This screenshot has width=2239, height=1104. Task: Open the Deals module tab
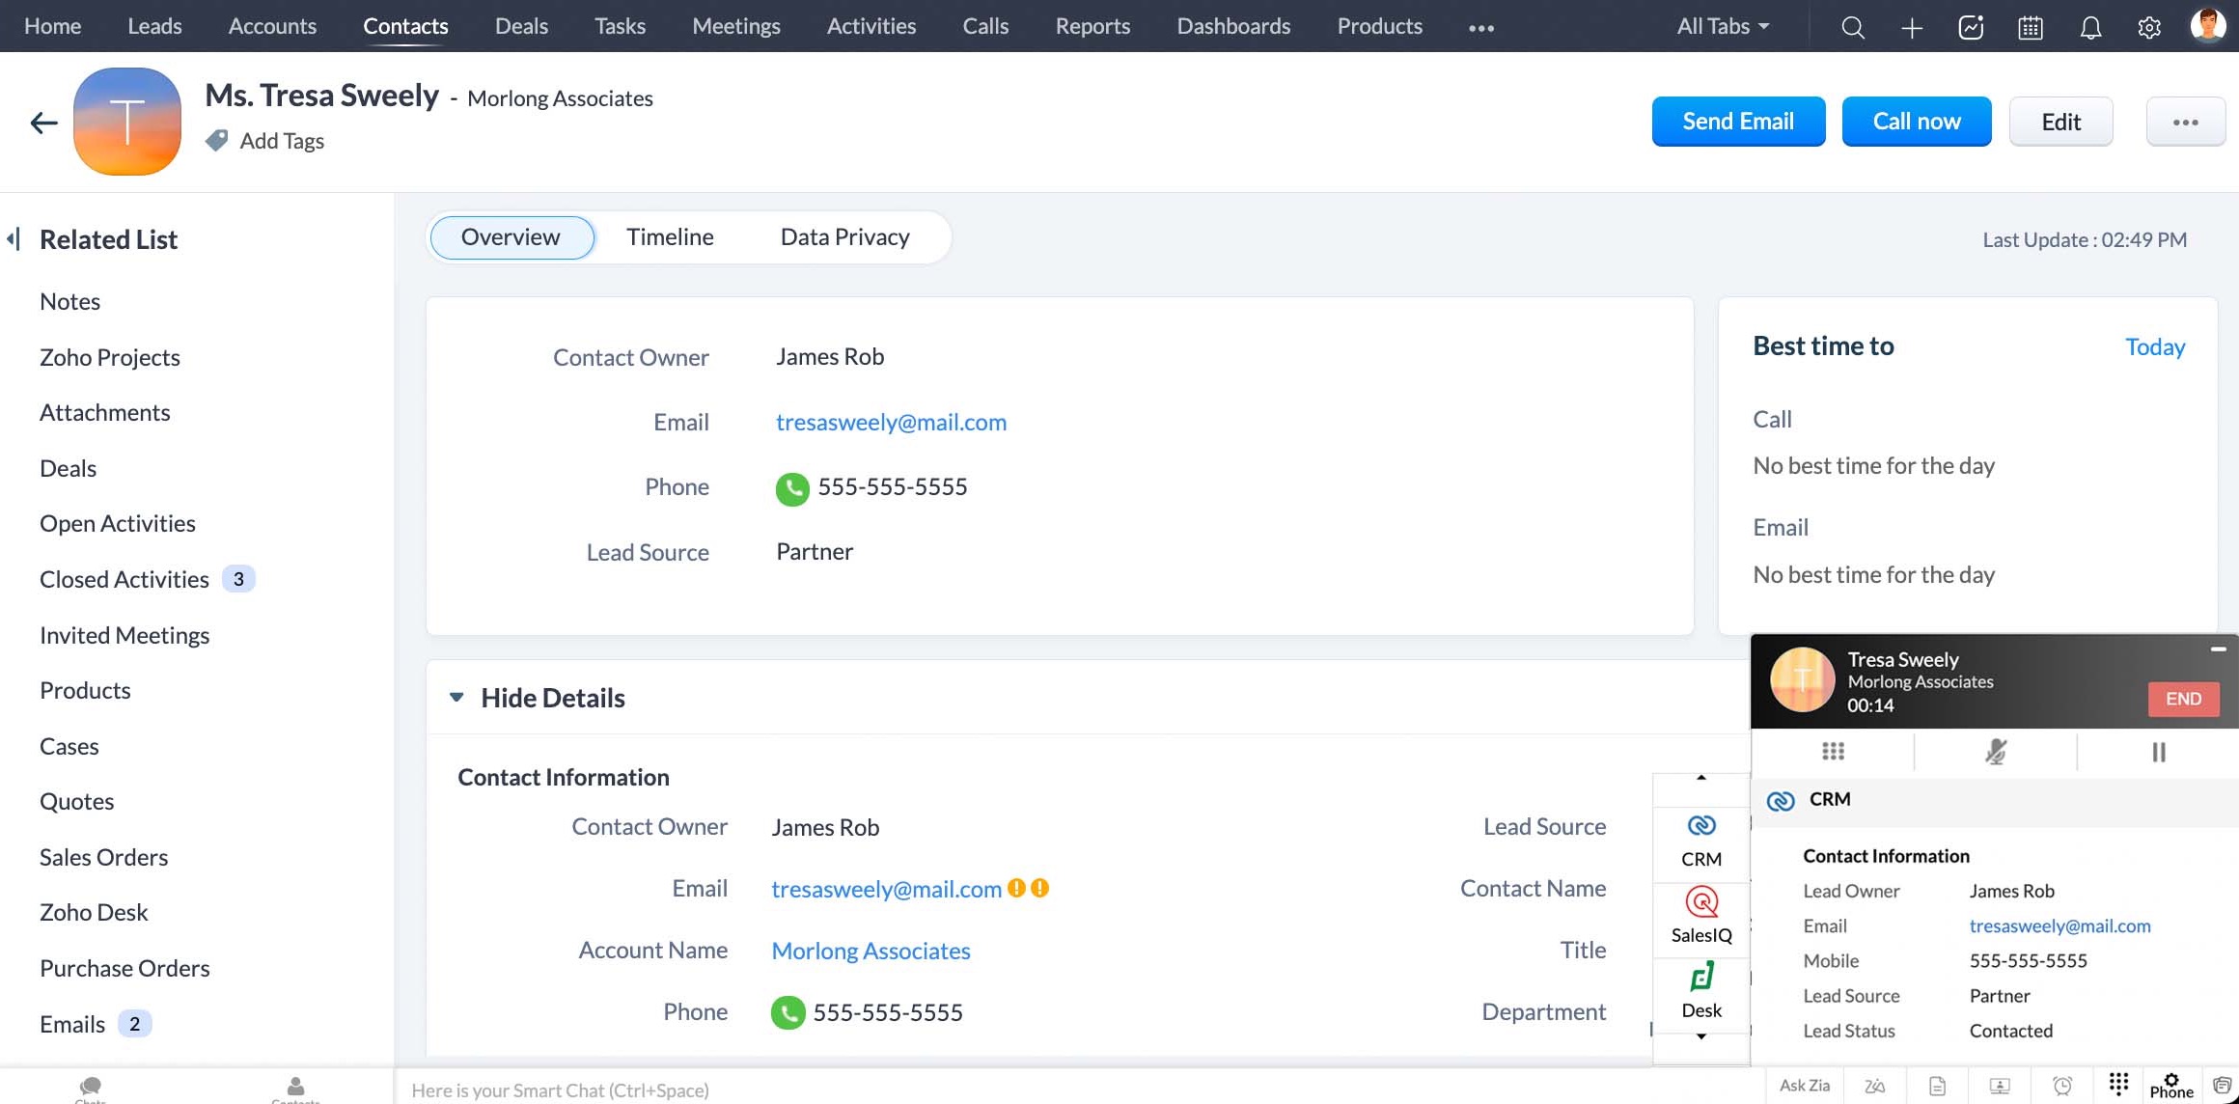click(x=521, y=27)
